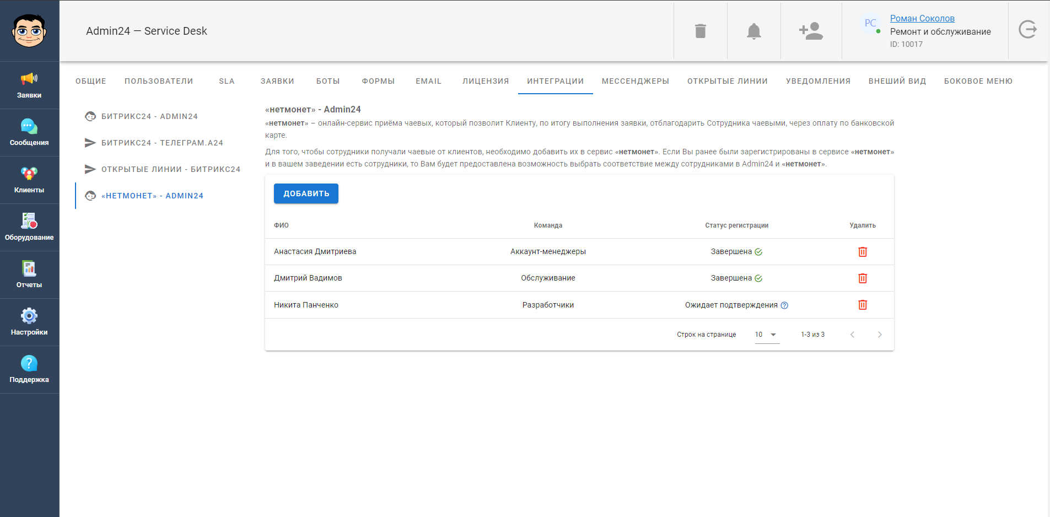The width and height of the screenshot is (1050, 517).
Task: Open the SLA tab
Action: pyautogui.click(x=227, y=81)
